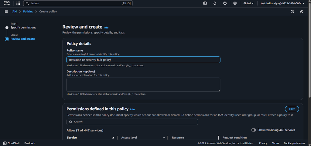Open the settings gear in top bar
Screen dimensions: 311x146
pyautogui.click(x=235, y=3)
